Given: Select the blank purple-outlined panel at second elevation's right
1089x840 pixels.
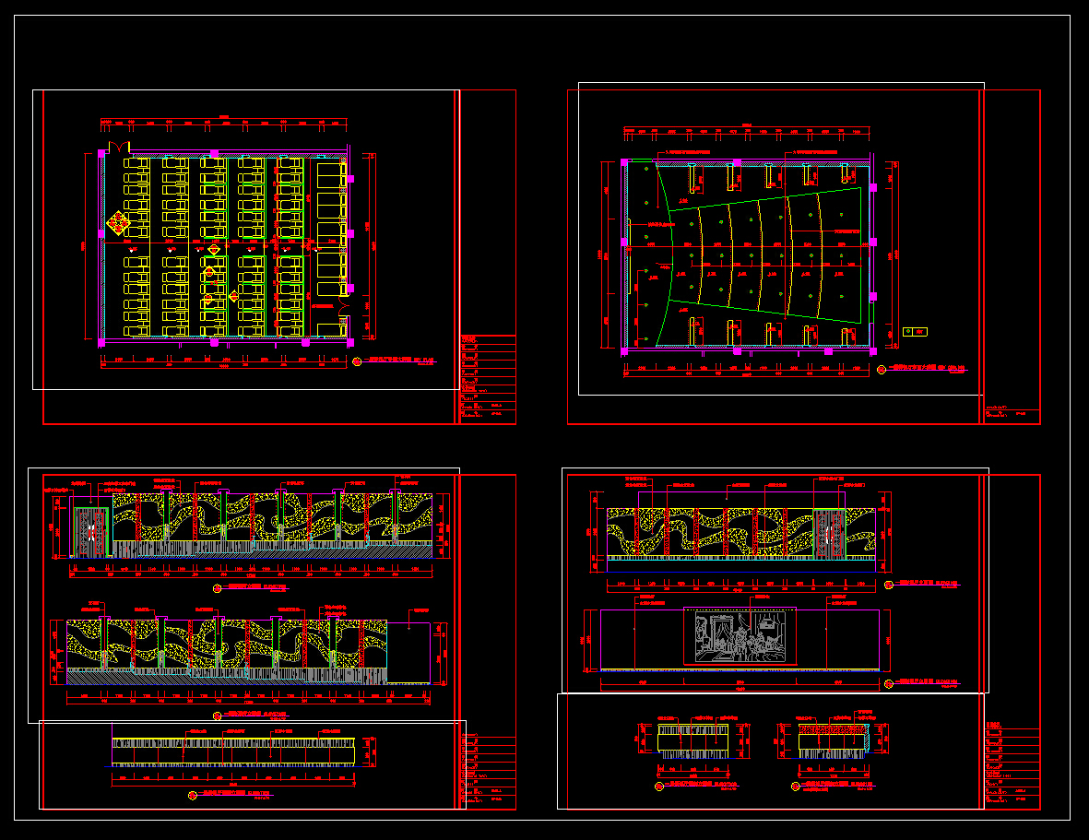Looking at the screenshot, I should [408, 653].
